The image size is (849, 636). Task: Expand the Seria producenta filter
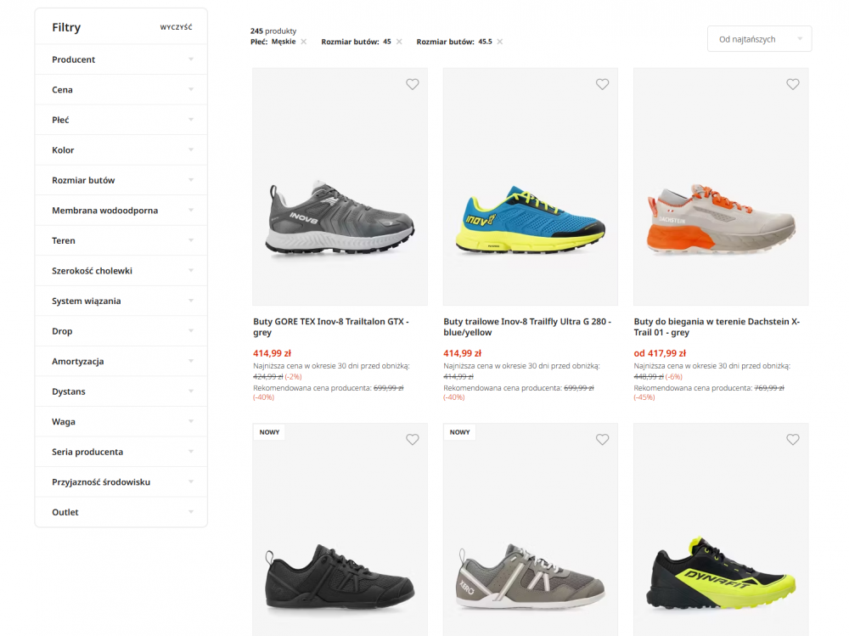pyautogui.click(x=121, y=452)
